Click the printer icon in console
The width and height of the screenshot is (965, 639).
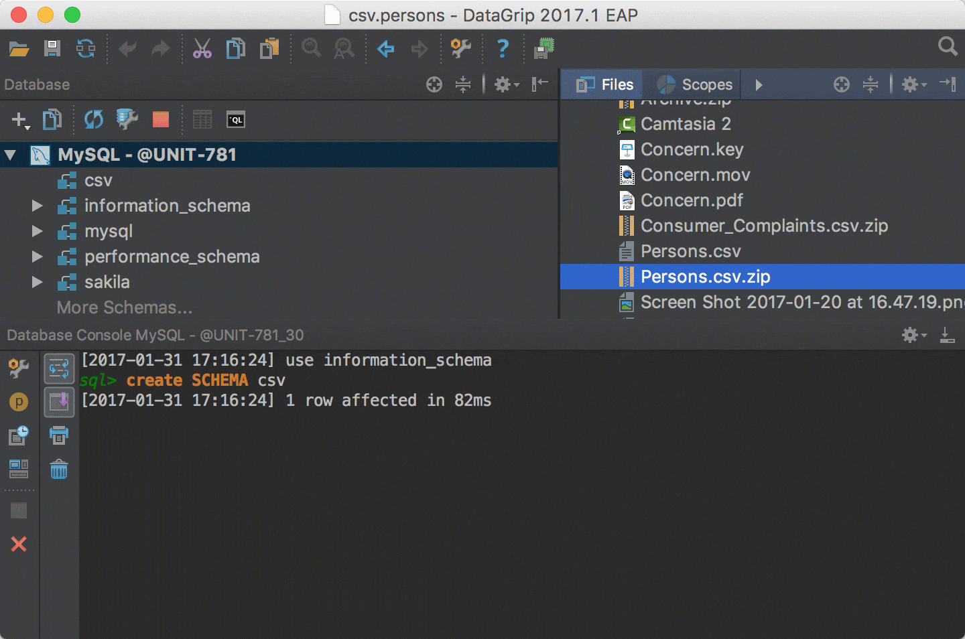point(59,435)
